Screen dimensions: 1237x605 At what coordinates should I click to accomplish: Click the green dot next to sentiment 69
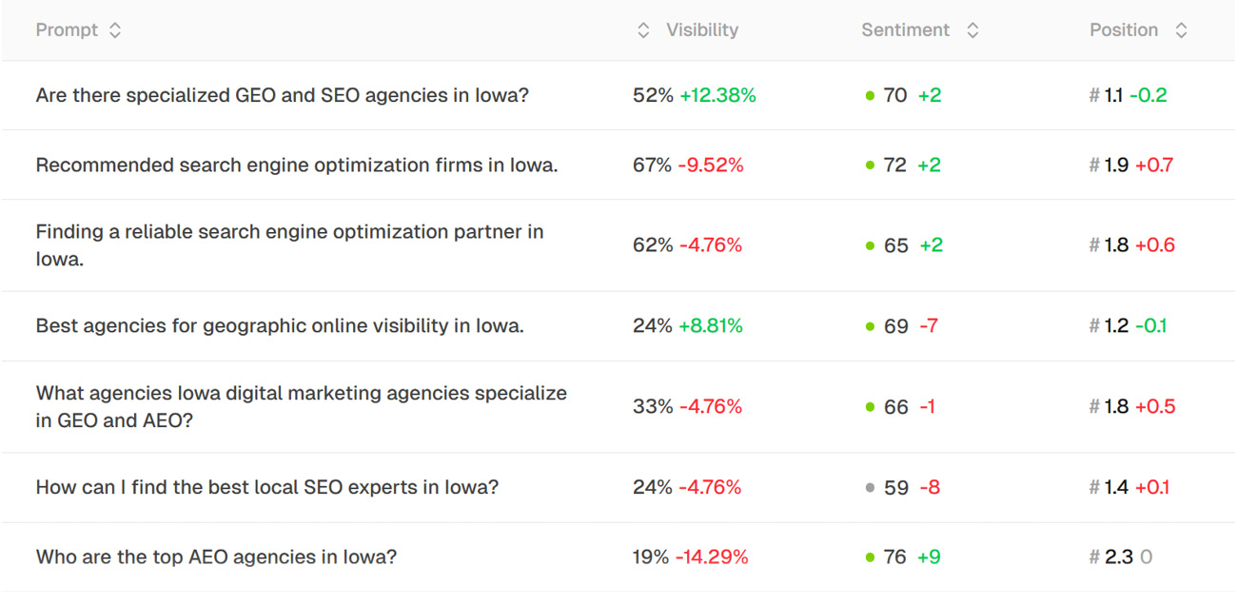(869, 325)
